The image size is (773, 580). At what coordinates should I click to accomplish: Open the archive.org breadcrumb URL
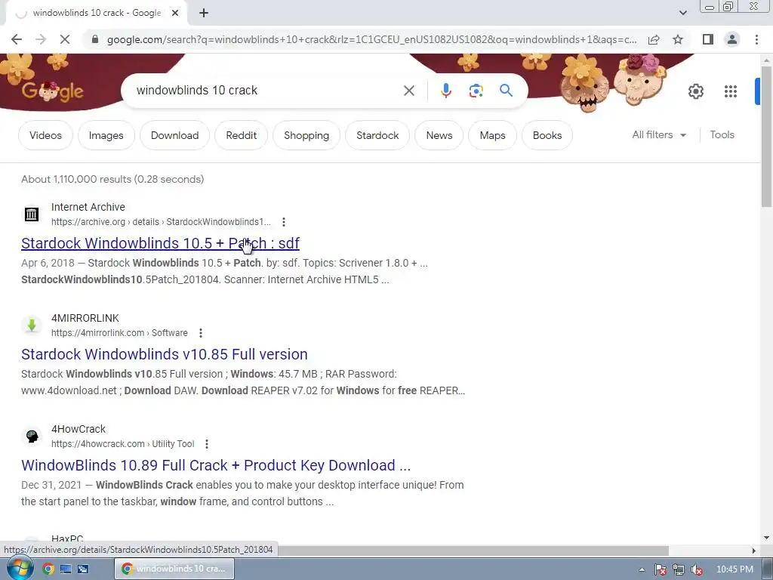tap(161, 222)
